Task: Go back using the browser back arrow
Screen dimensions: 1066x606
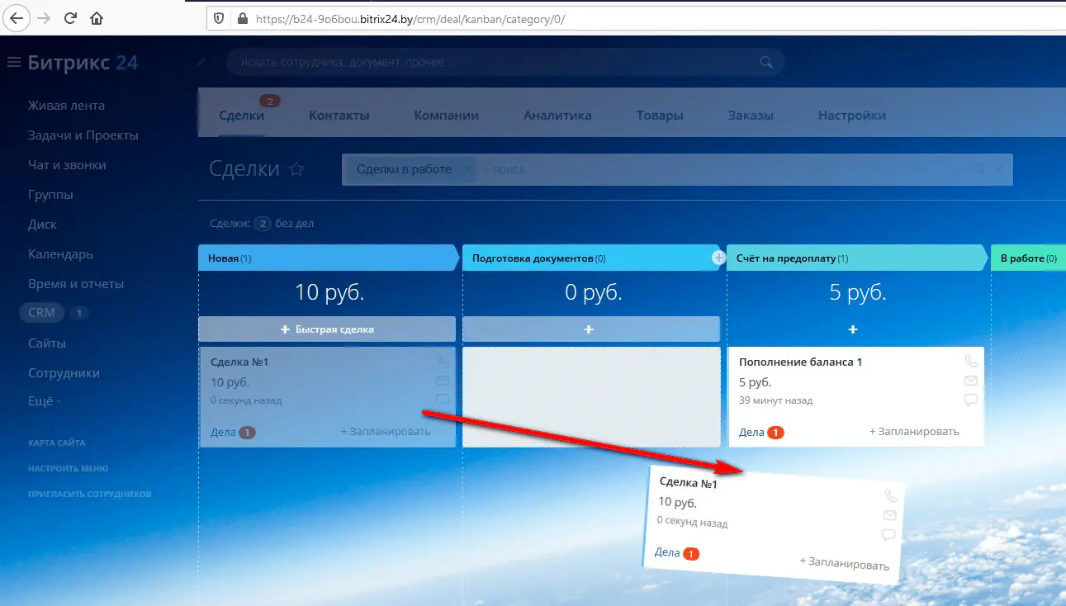Action: [17, 17]
